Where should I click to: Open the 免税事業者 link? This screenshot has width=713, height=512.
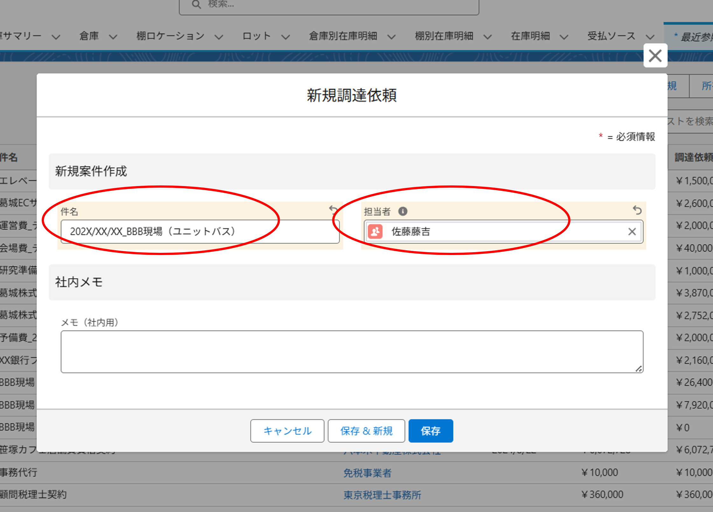click(367, 473)
